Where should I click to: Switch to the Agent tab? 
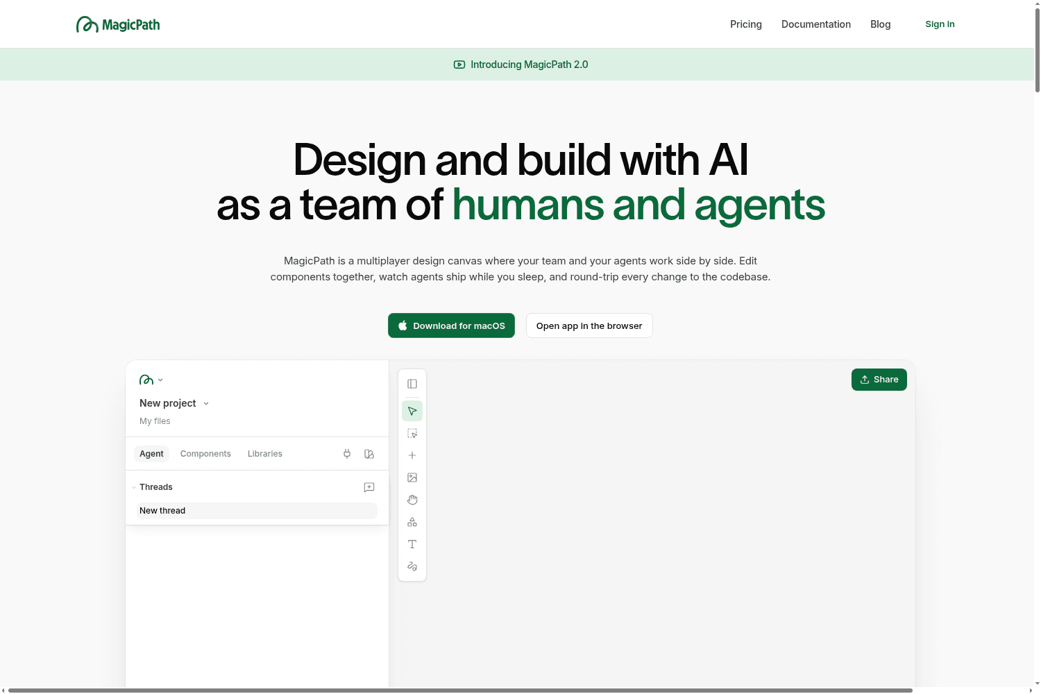[x=151, y=454]
